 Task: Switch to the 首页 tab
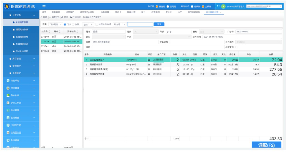coord(44,12)
